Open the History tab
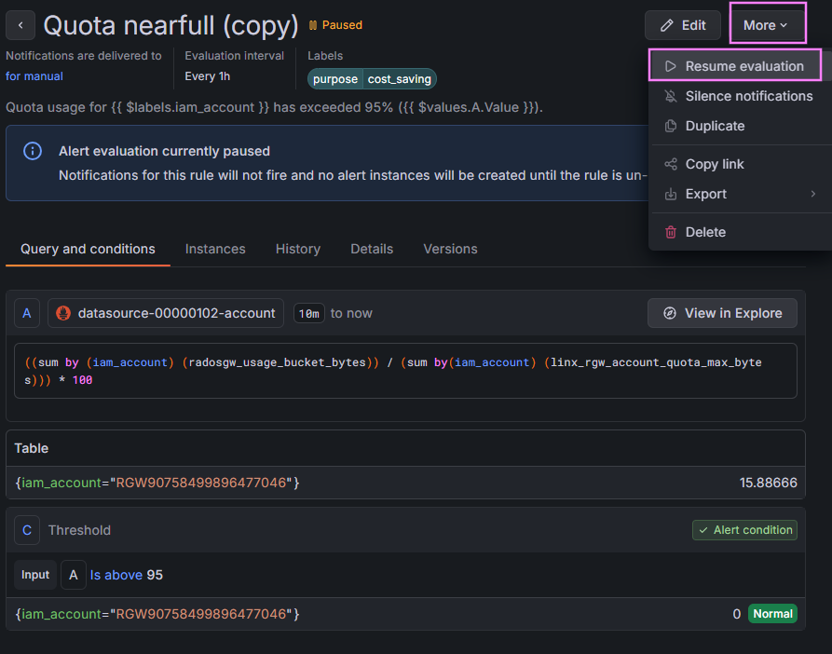The image size is (832, 654). [297, 249]
